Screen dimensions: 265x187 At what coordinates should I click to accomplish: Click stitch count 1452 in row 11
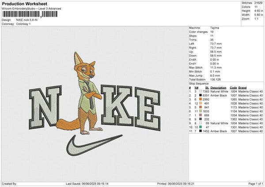(206, 131)
